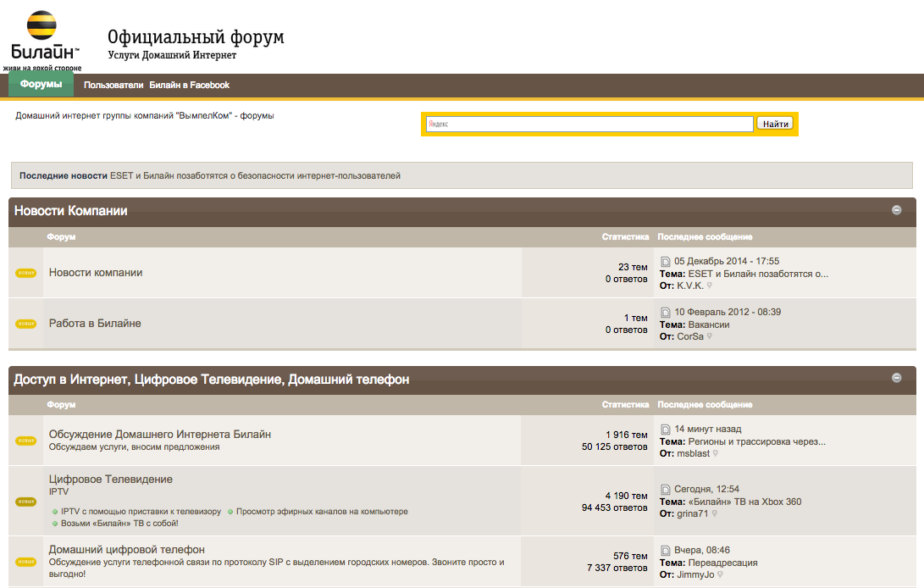Open Билайн в Facebook menu link
The width and height of the screenshot is (924, 588).
point(189,85)
